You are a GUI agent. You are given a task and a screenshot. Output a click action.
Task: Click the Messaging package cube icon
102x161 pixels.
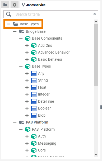pyautogui.click(x=34, y=143)
